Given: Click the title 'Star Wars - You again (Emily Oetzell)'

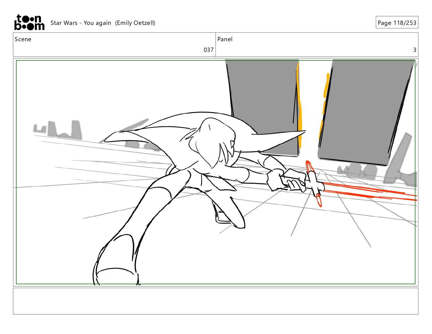Looking at the screenshot, I should pos(103,23).
